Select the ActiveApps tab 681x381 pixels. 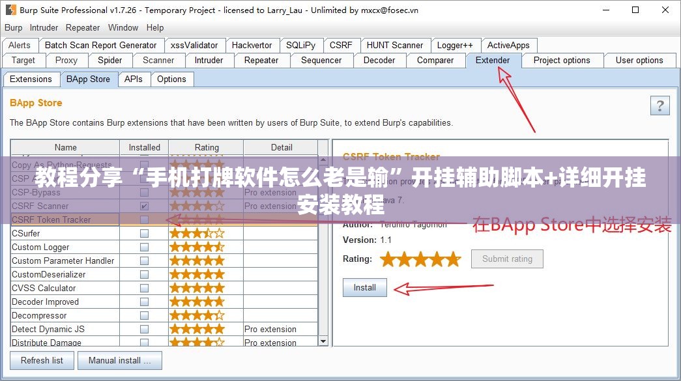[x=508, y=45]
